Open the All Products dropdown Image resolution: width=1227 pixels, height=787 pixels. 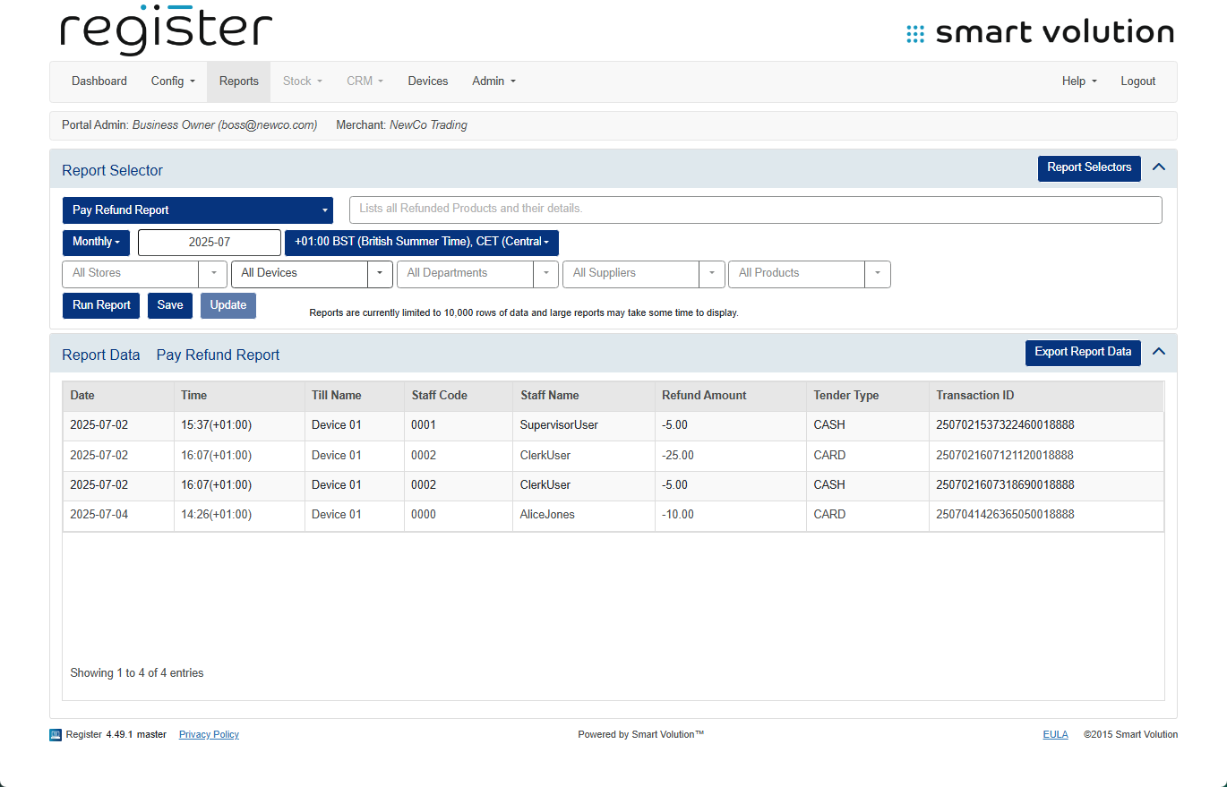pos(810,274)
